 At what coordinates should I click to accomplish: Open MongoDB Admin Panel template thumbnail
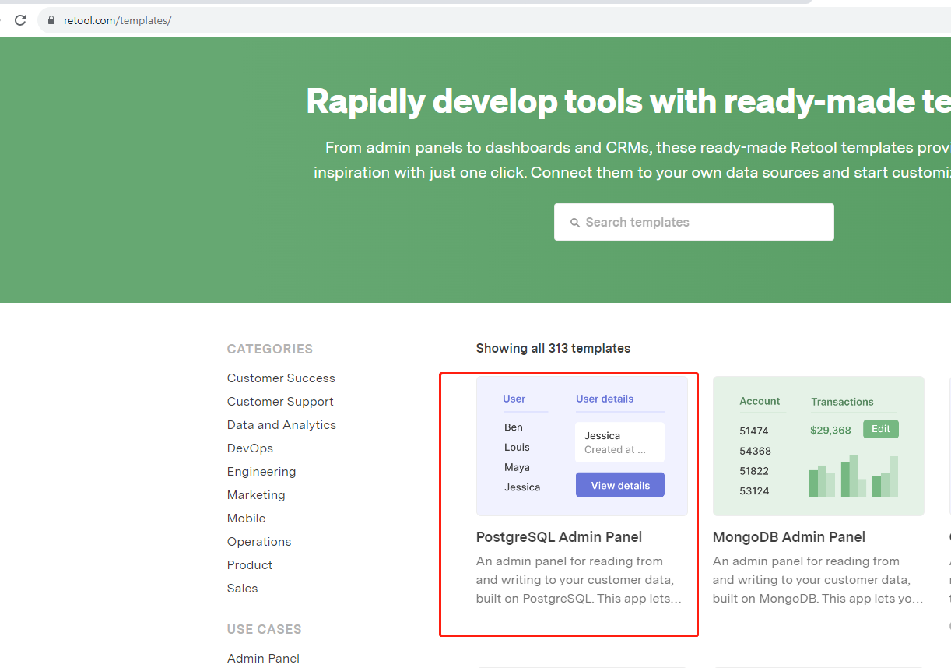point(819,446)
